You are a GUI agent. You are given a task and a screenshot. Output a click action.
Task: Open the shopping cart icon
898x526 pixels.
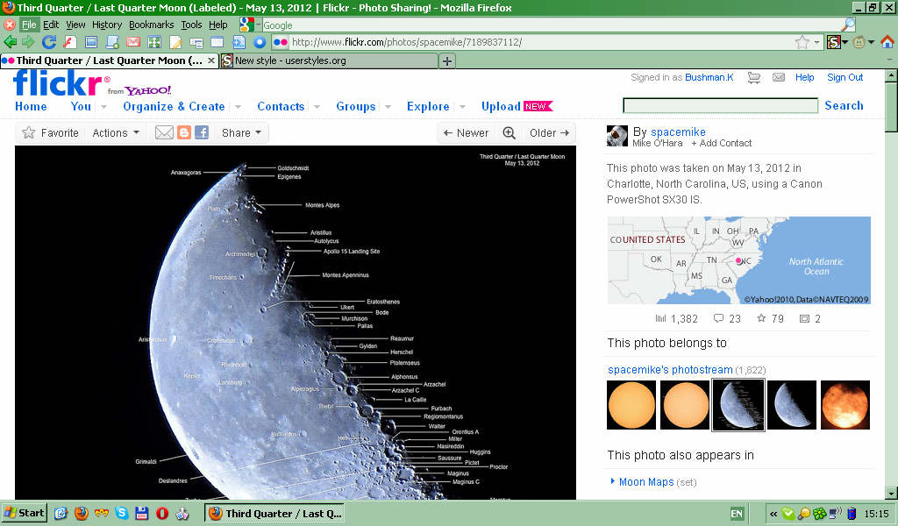pyautogui.click(x=753, y=78)
